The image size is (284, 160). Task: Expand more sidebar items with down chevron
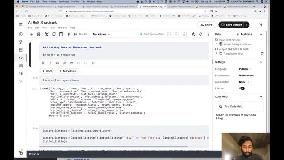[x=21, y=81]
